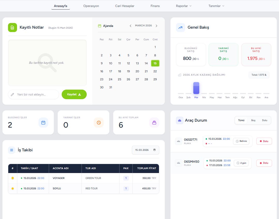
Task: Open the Operasyon tab
Action: (91, 6)
